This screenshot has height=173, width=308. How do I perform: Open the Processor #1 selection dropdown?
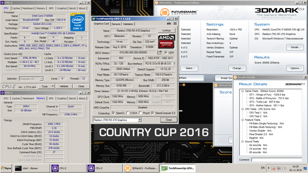tap(41, 79)
